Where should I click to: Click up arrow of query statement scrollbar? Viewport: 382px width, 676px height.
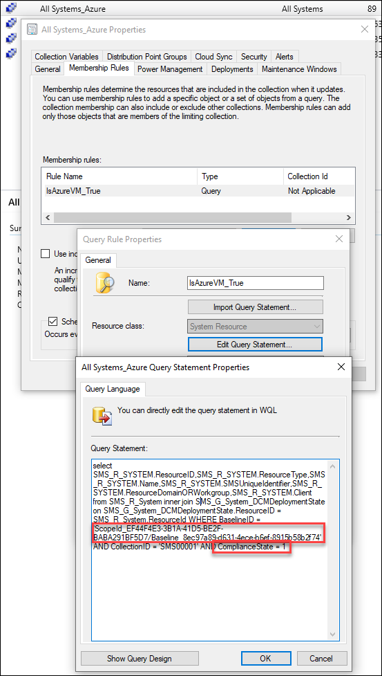[334, 466]
